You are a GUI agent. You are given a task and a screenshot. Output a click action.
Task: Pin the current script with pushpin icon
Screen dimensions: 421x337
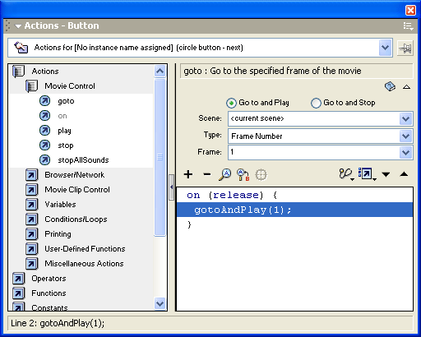[405, 48]
